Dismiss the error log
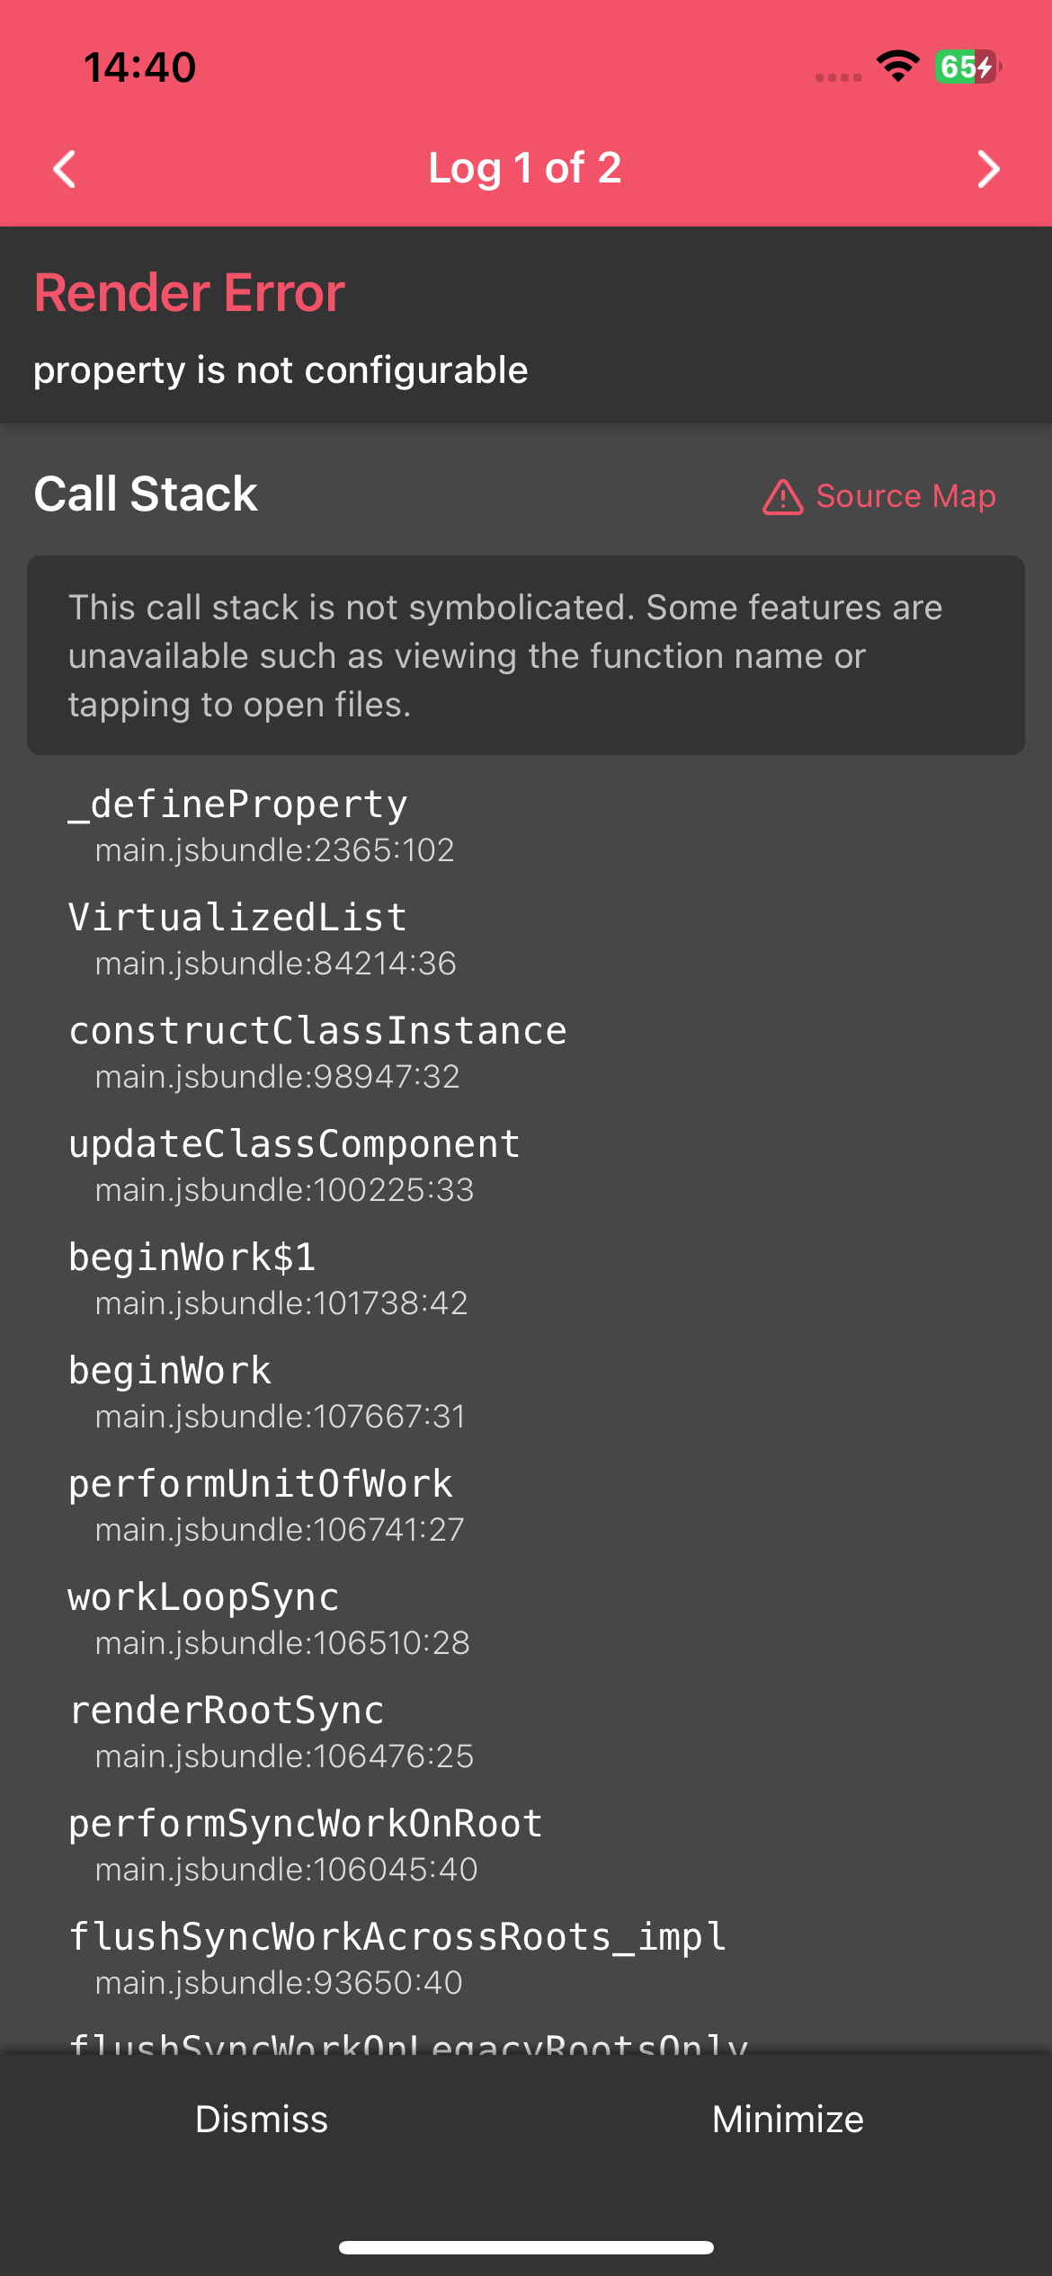This screenshot has height=2276, width=1052. click(262, 2119)
